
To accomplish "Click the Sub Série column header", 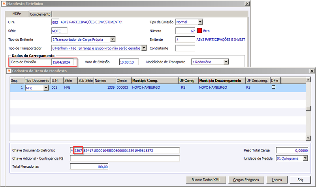I will (x=86, y=80).
